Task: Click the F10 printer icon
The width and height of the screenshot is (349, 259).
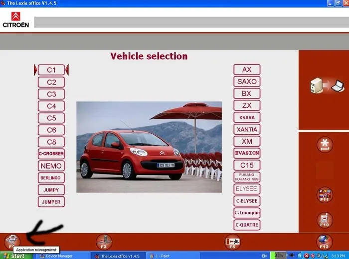Action: [x=325, y=220]
